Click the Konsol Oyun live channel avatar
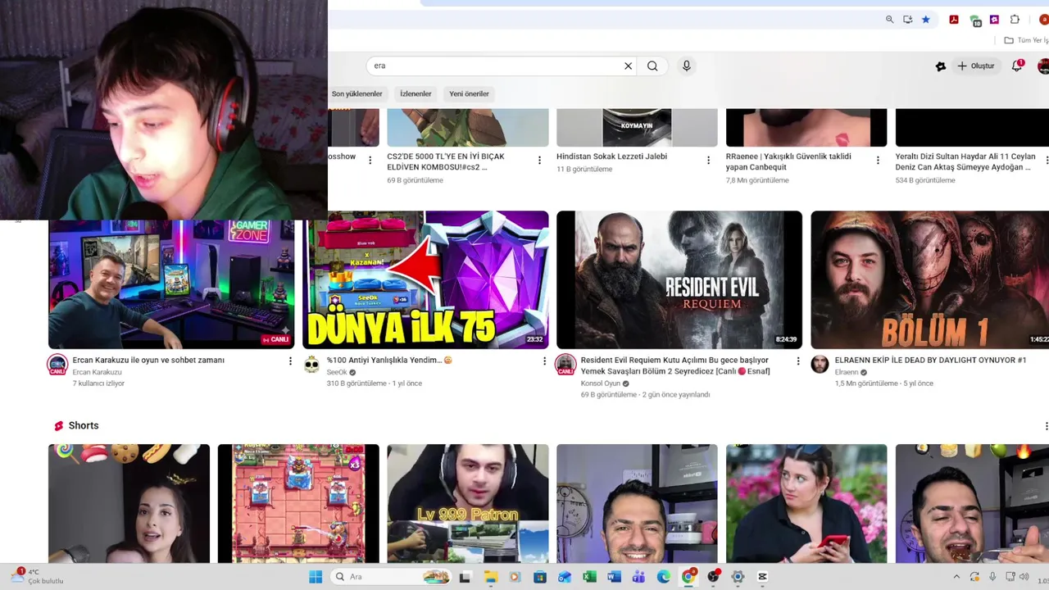 coord(565,365)
